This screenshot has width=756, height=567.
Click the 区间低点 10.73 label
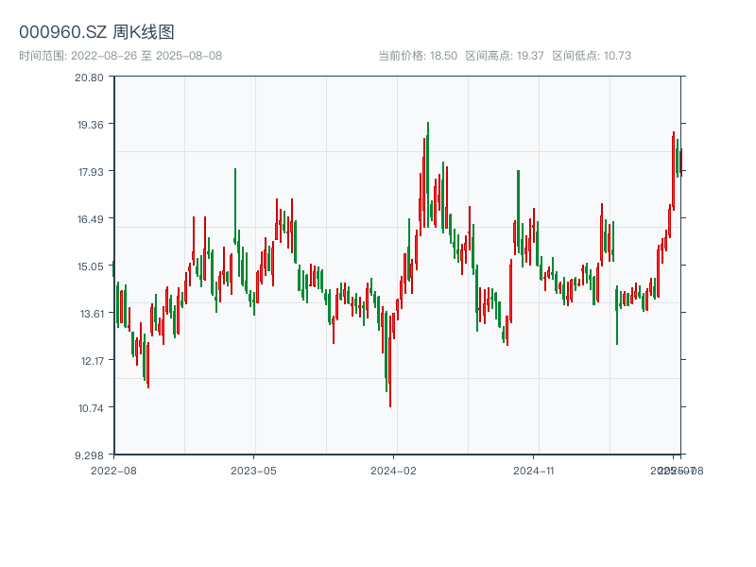(x=592, y=56)
